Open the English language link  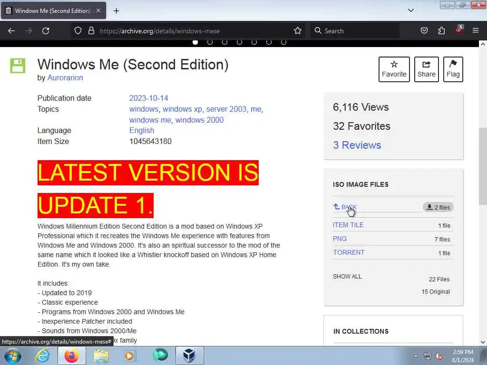(142, 130)
